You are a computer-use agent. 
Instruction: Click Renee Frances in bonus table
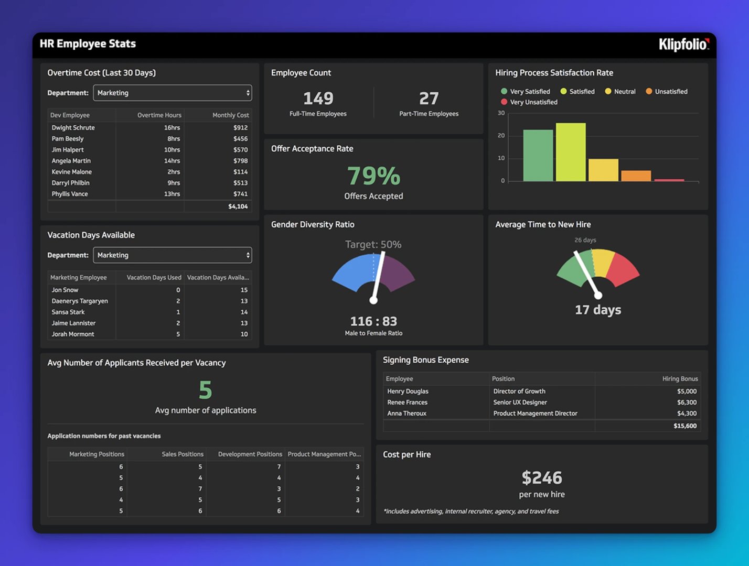tap(408, 402)
